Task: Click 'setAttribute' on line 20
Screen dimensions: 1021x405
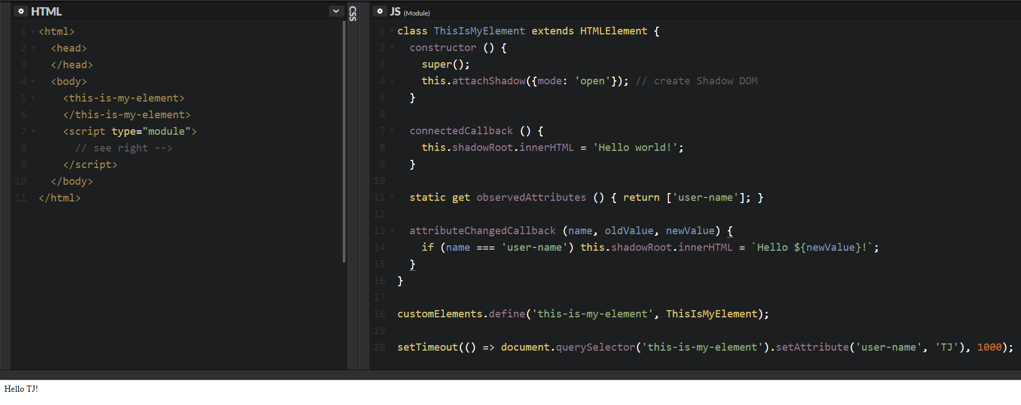Action: (x=812, y=347)
